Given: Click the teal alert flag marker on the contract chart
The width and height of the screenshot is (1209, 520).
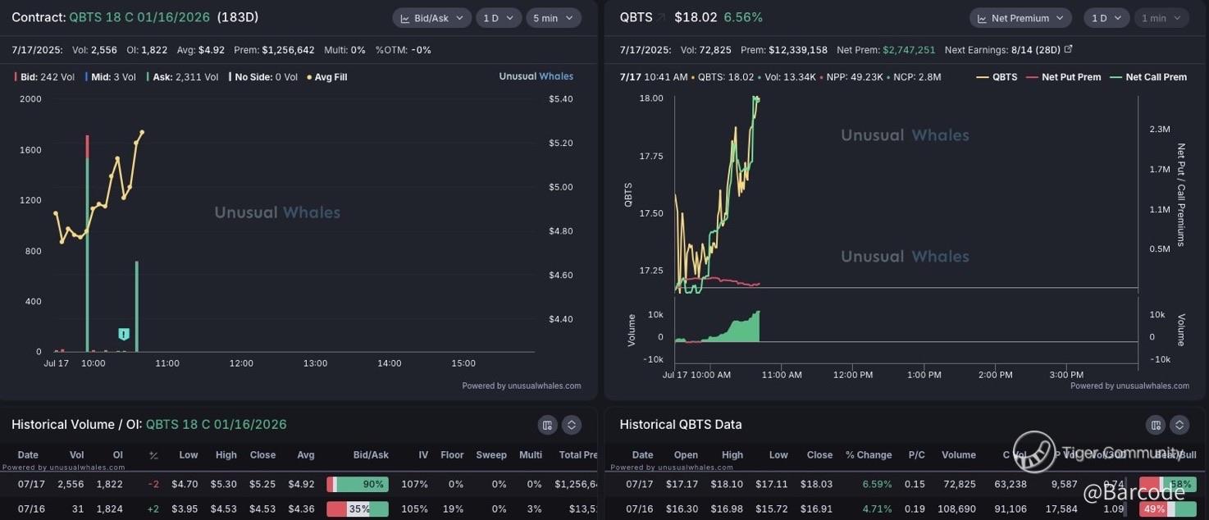Looking at the screenshot, I should click(x=124, y=334).
